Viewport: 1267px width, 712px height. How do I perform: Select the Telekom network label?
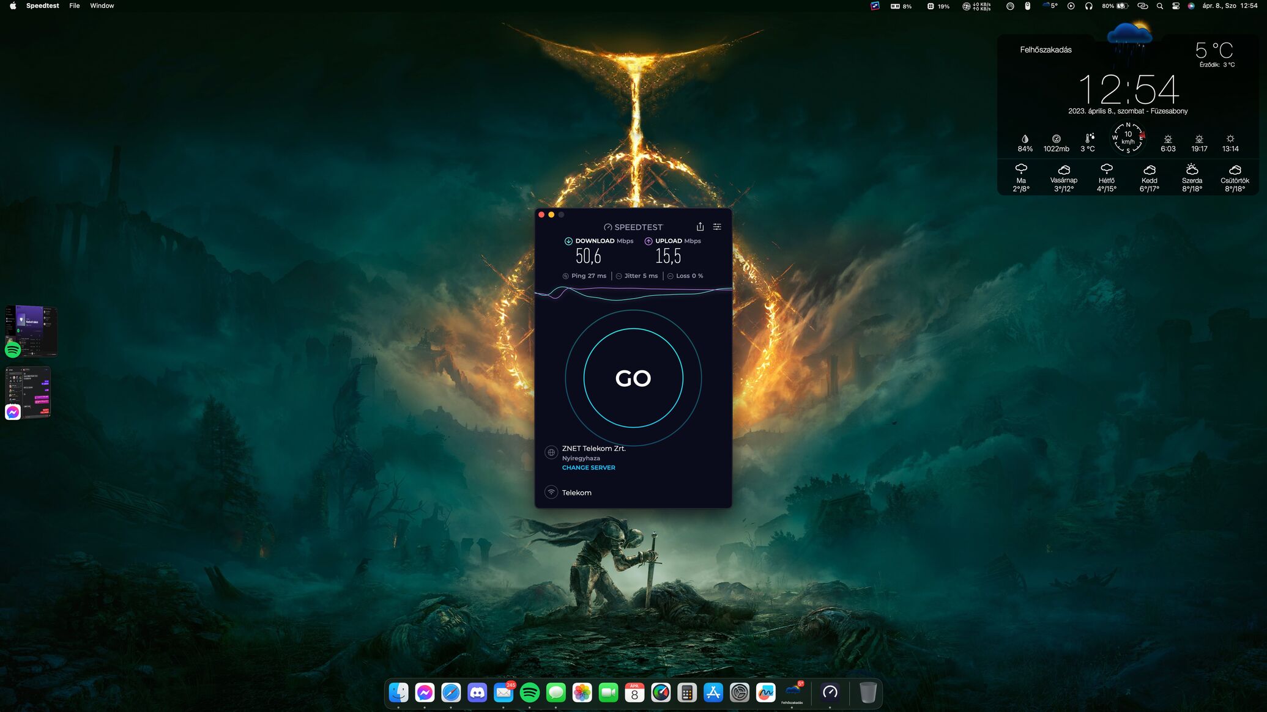576,493
